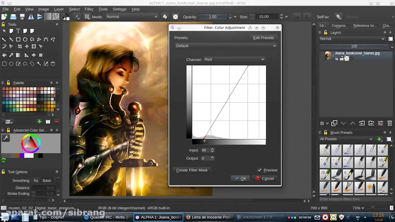Open the Presets dropdown showing Default
The height and width of the screenshot is (222, 395).
[x=226, y=46]
